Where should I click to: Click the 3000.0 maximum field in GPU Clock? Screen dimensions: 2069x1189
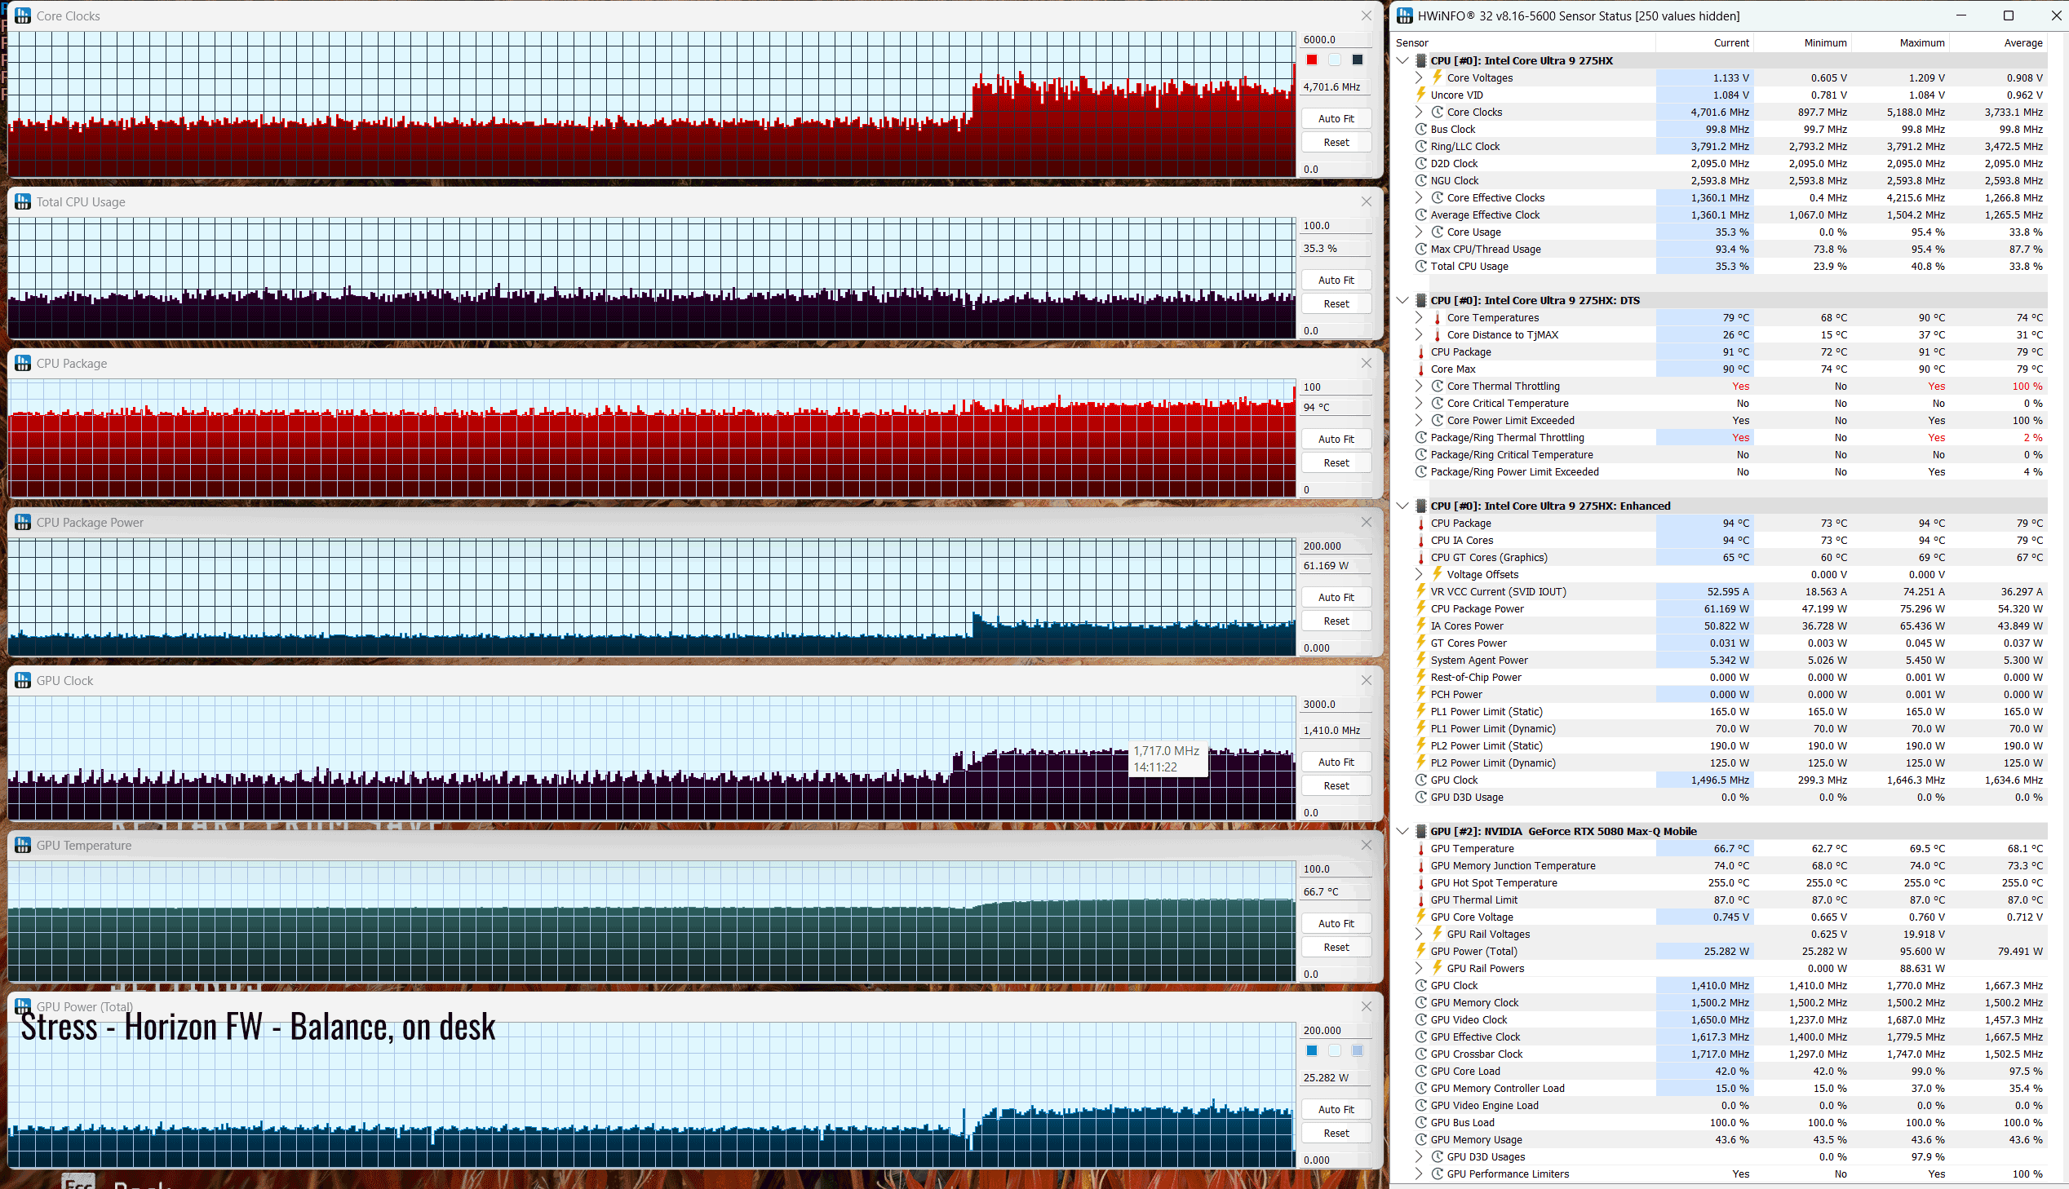click(1336, 704)
